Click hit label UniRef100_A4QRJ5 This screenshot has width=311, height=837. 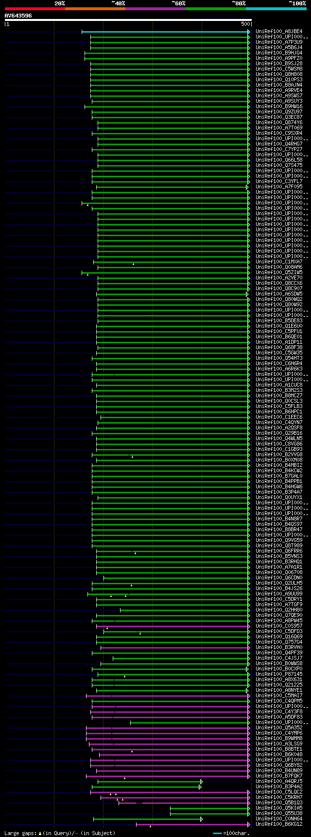click(279, 781)
